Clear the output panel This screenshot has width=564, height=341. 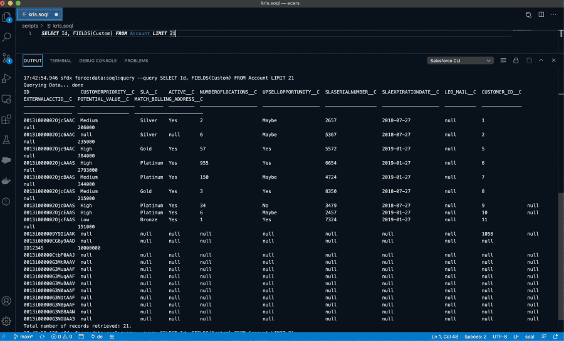click(503, 60)
